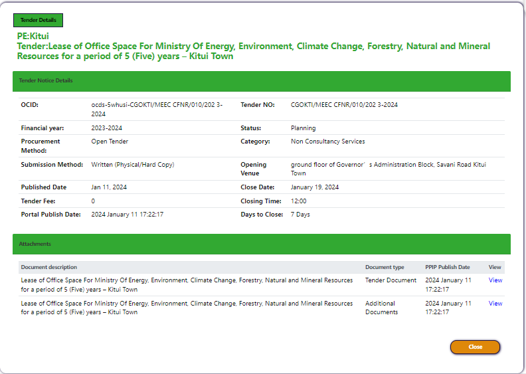Click publish date in Additional Documents row
This screenshot has height=374, width=526.
click(448, 308)
